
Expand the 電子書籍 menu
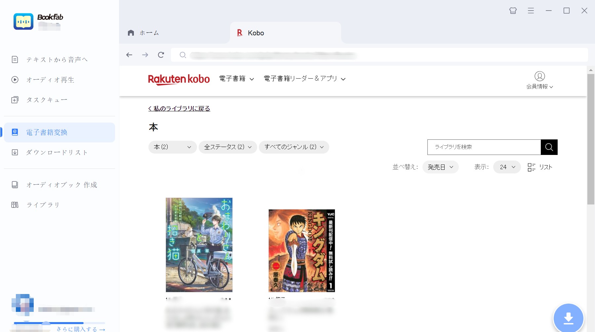(x=237, y=79)
